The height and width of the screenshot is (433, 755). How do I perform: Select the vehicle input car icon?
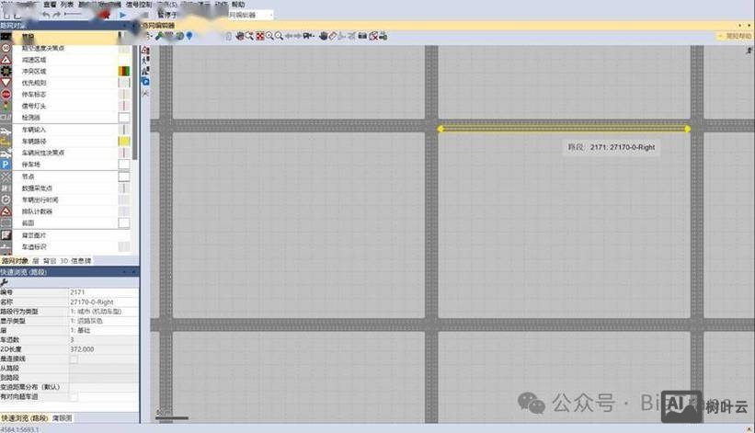[6, 130]
